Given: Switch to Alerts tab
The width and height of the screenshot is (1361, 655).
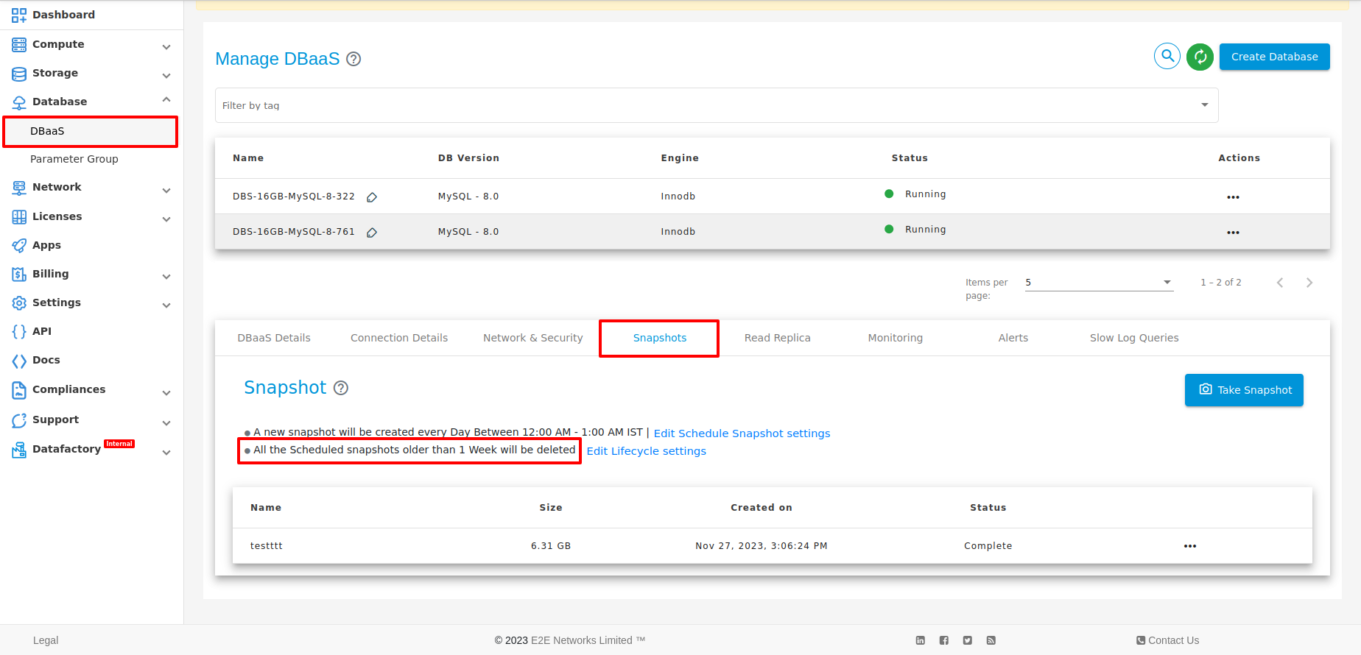Looking at the screenshot, I should 1013,338.
